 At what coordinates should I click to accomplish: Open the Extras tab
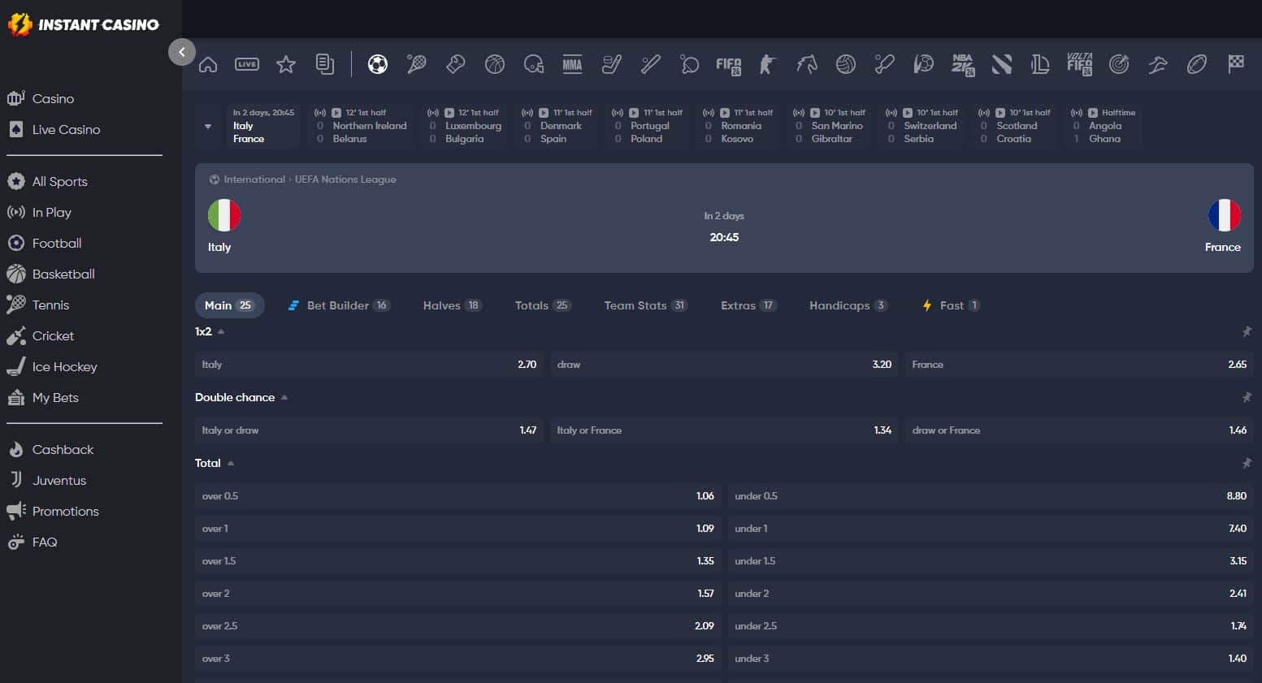(748, 305)
